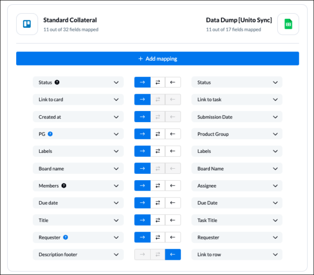The height and width of the screenshot is (275, 314).
Task: Open the Title field dropdown
Action: click(78, 220)
